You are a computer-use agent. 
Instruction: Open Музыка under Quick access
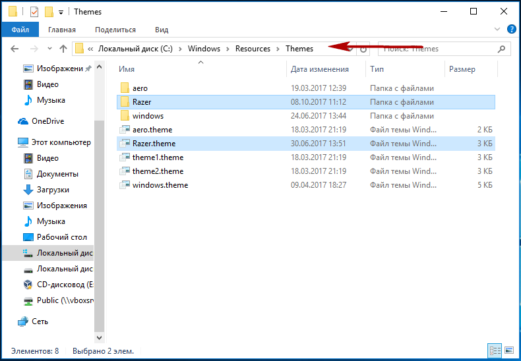tap(51, 100)
